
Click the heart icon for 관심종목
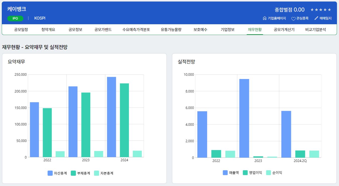(293, 18)
